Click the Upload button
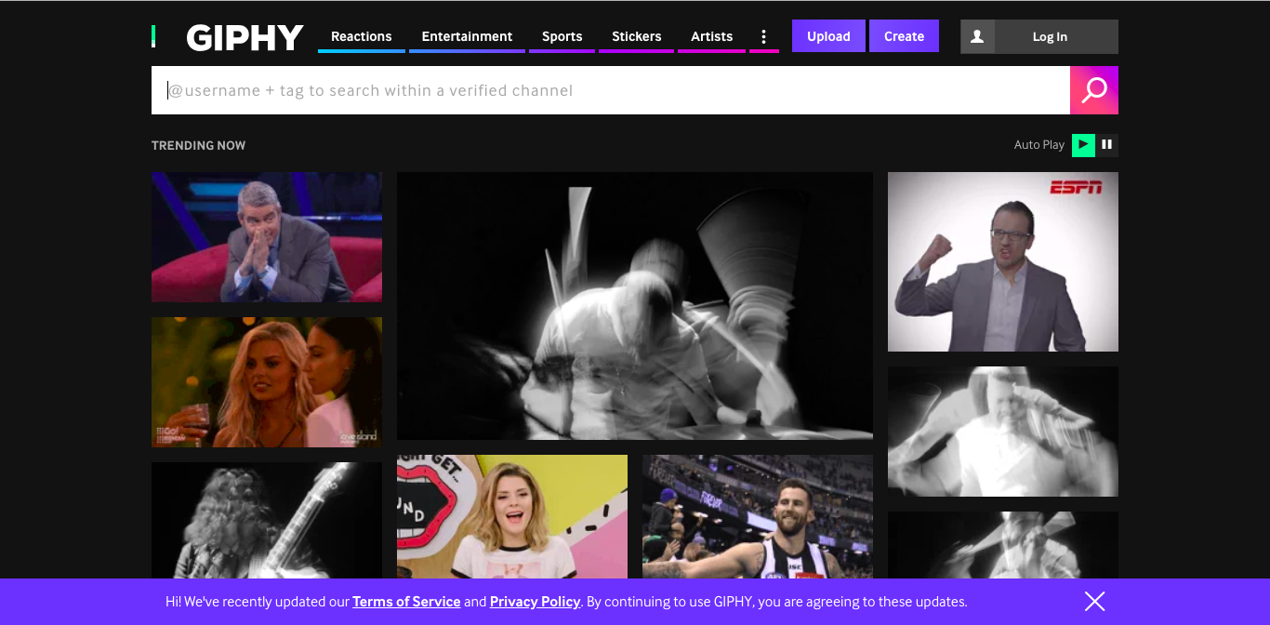Viewport: 1270px width, 625px height. coord(828,36)
